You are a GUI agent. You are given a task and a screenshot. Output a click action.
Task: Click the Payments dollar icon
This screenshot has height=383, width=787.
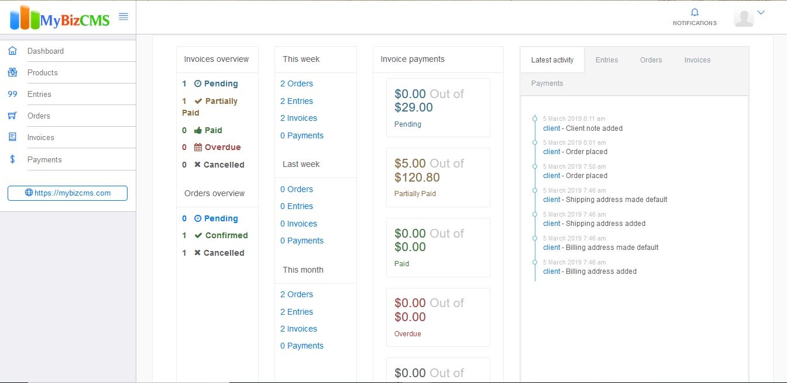[12, 159]
